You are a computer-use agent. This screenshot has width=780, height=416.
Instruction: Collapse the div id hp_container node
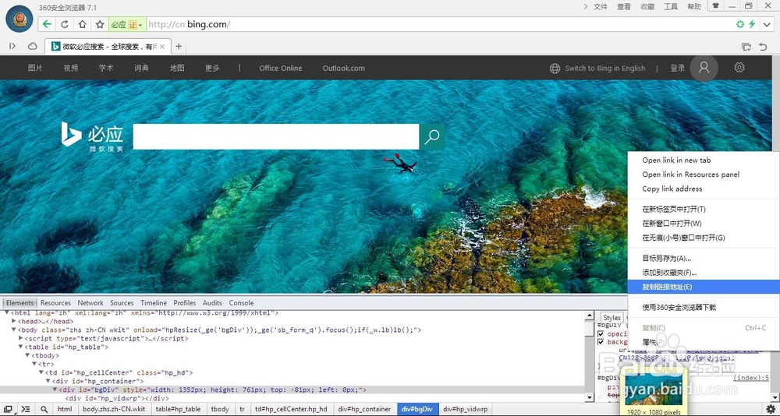coord(48,381)
